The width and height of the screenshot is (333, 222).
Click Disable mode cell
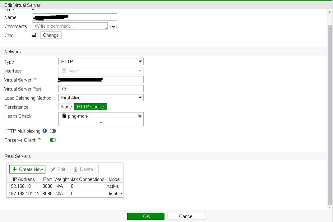pyautogui.click(x=114, y=194)
